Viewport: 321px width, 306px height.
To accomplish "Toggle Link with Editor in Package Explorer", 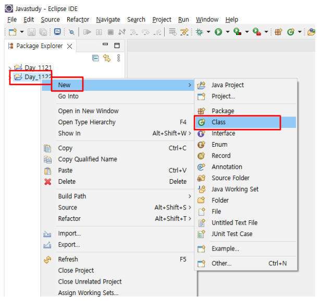I will 107,58.
